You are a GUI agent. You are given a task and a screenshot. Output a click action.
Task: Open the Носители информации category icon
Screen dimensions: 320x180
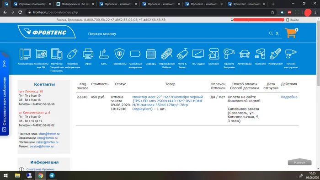[72, 54]
